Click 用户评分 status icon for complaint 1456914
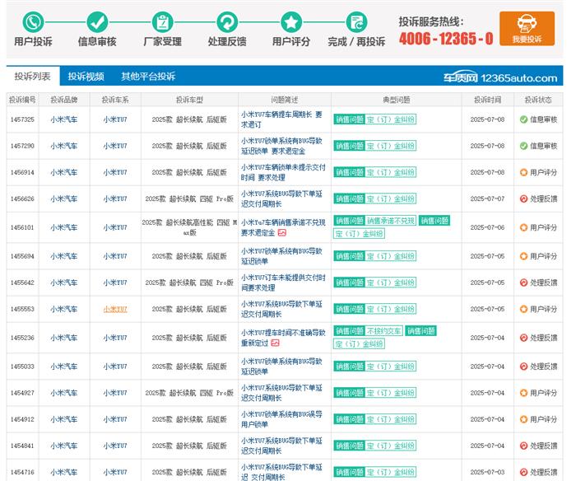Image resolution: width=576 pixels, height=481 pixels. pyautogui.click(x=523, y=172)
